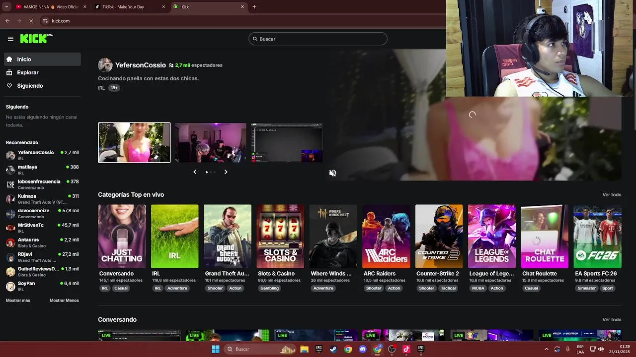The width and height of the screenshot is (636, 357).
Task: Open lobosenfrecuencia recommended channel
Action: (42, 184)
